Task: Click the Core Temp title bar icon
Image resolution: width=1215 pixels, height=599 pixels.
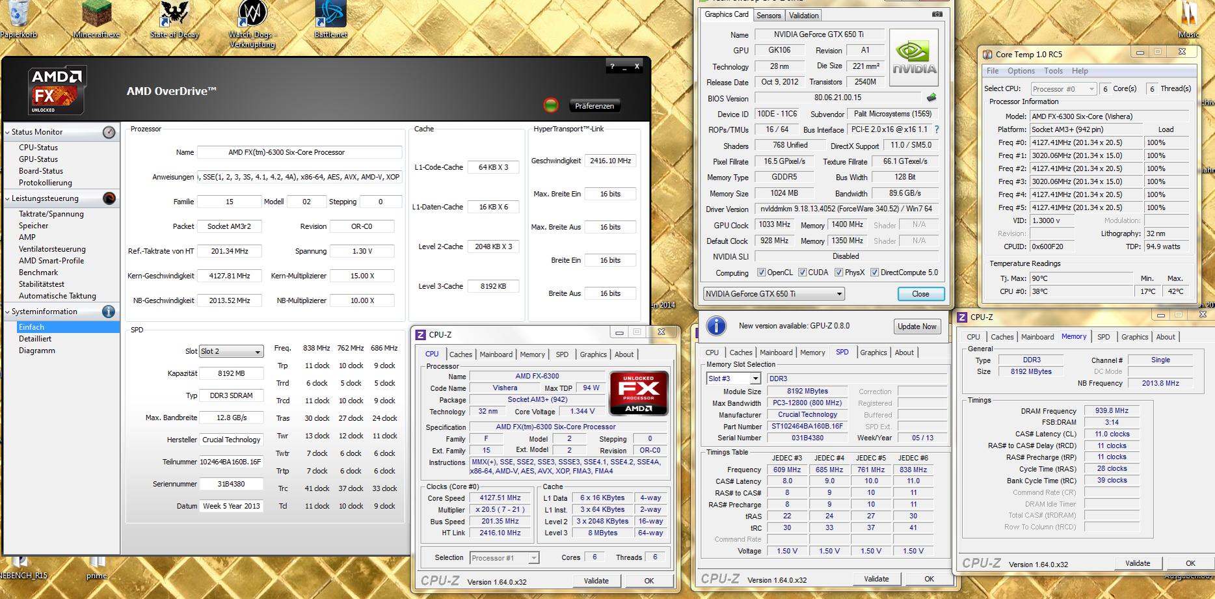Action: tap(988, 54)
